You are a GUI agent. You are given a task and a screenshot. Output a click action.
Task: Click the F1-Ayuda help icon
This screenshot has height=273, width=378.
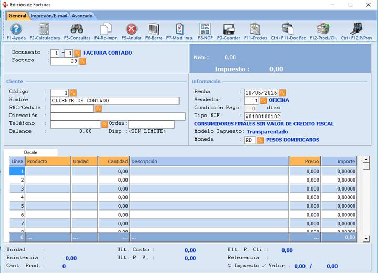pos(16,29)
